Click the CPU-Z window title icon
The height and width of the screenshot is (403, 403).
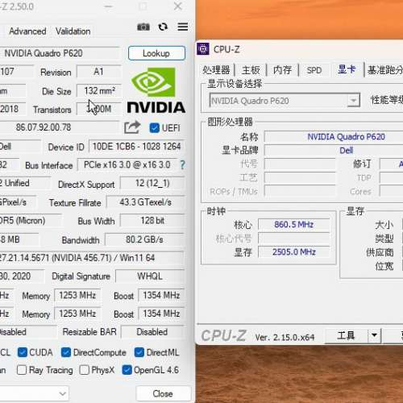coord(203,49)
